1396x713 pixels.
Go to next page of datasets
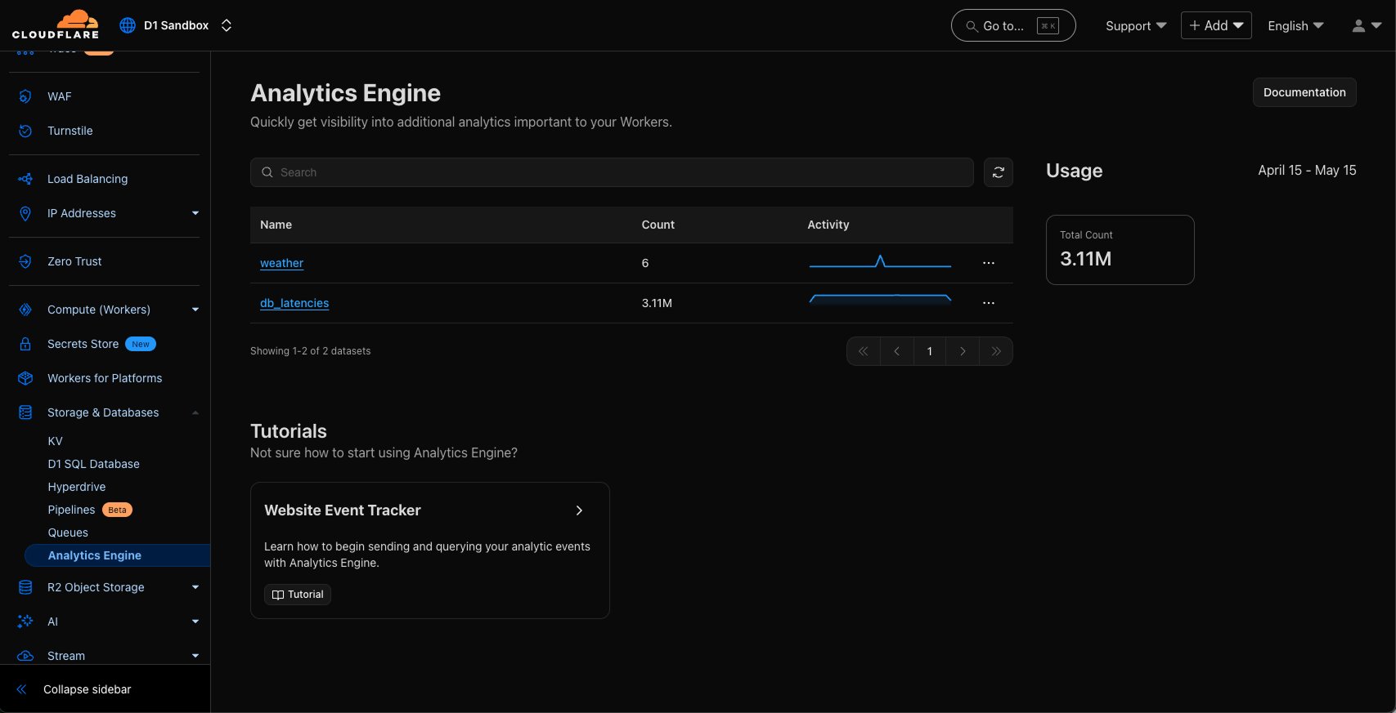pos(963,351)
